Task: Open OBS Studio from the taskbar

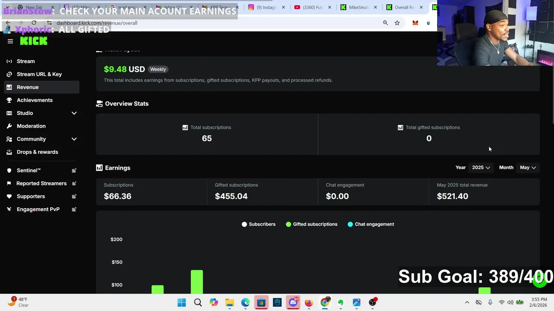Action: (x=372, y=302)
